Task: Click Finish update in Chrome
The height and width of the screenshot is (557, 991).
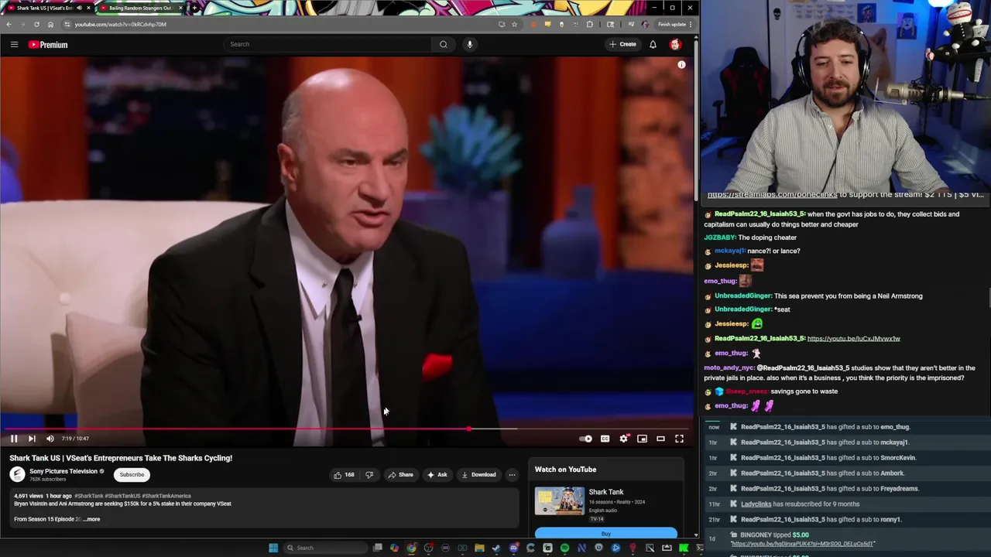Action: pyautogui.click(x=672, y=24)
